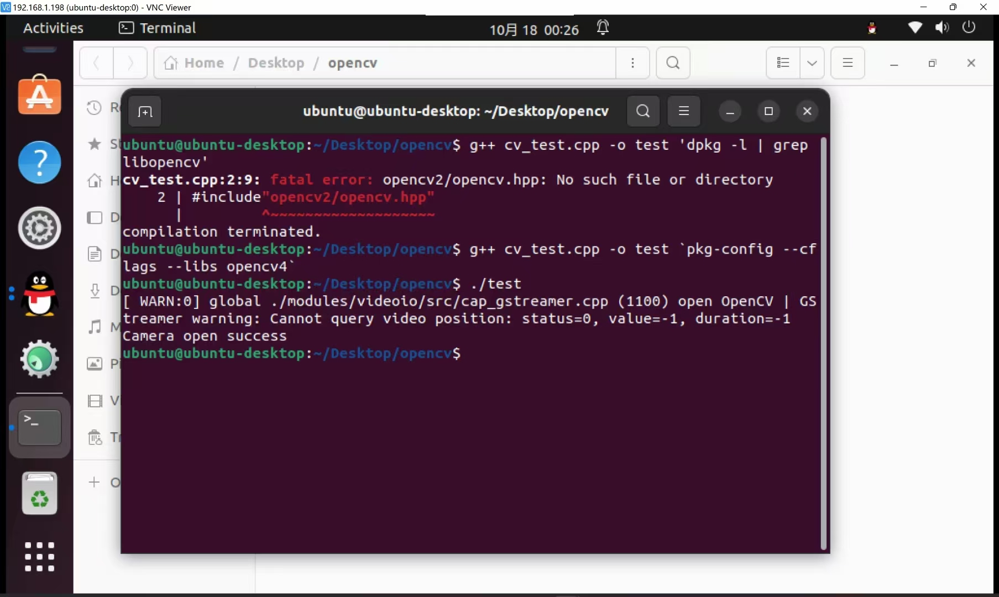Screen dimensions: 999x597
Task: Open the notification bell in top bar
Action: pyautogui.click(x=603, y=28)
